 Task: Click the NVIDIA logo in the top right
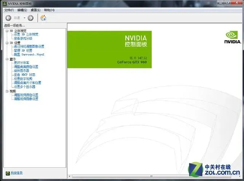(x=233, y=37)
